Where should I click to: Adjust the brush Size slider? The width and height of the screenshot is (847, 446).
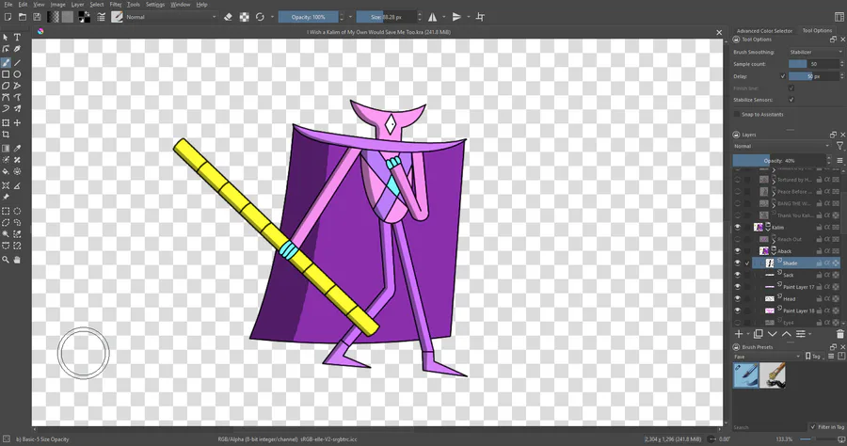point(387,17)
